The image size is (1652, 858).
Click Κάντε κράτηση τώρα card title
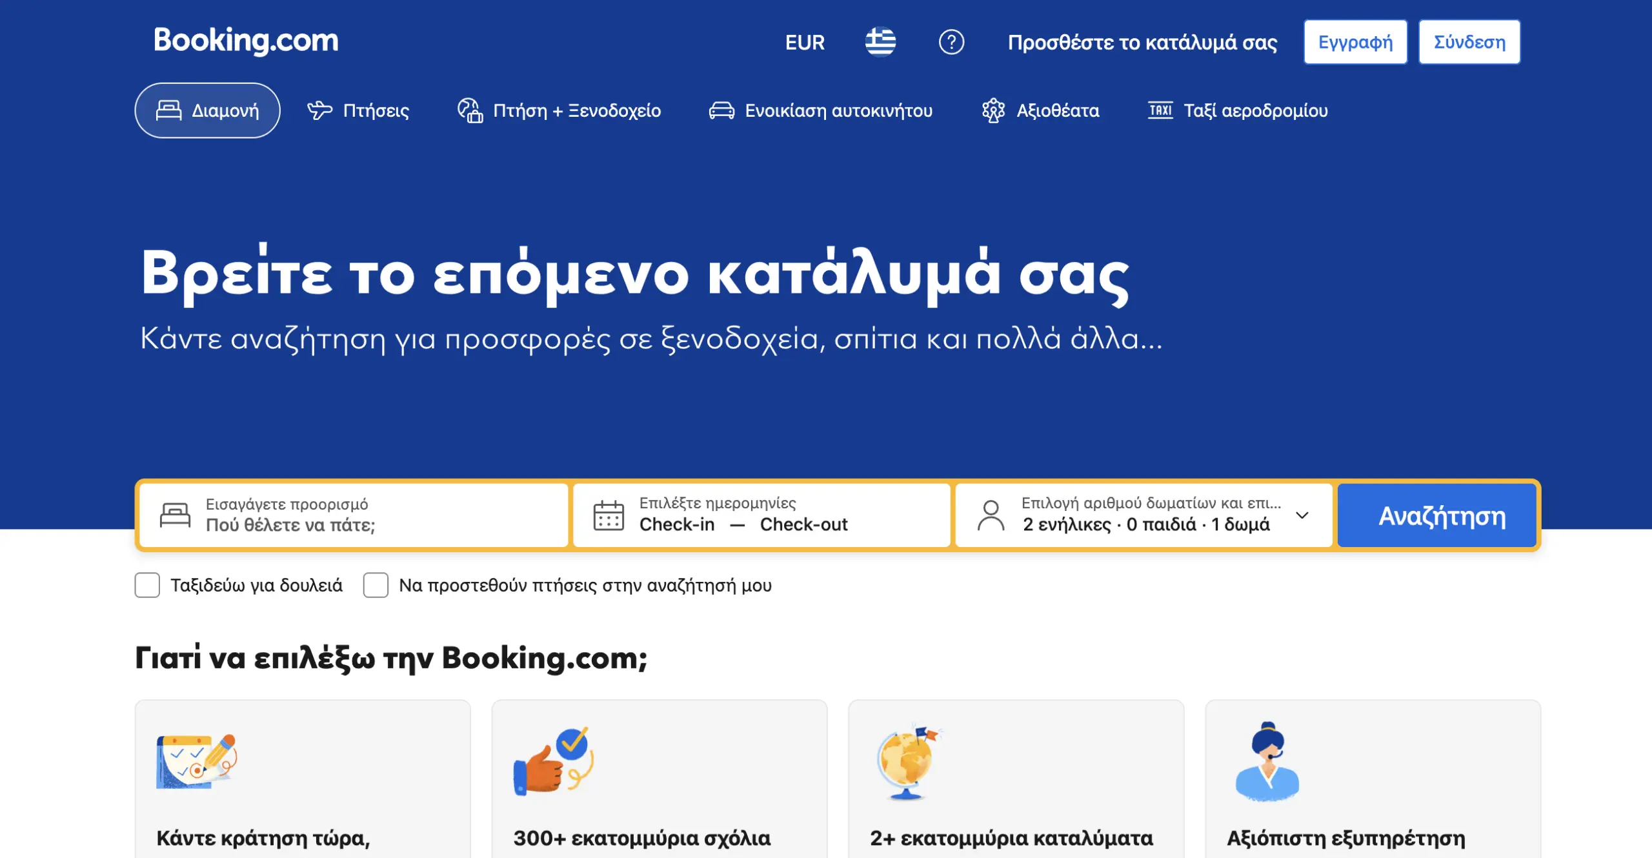[x=263, y=839]
